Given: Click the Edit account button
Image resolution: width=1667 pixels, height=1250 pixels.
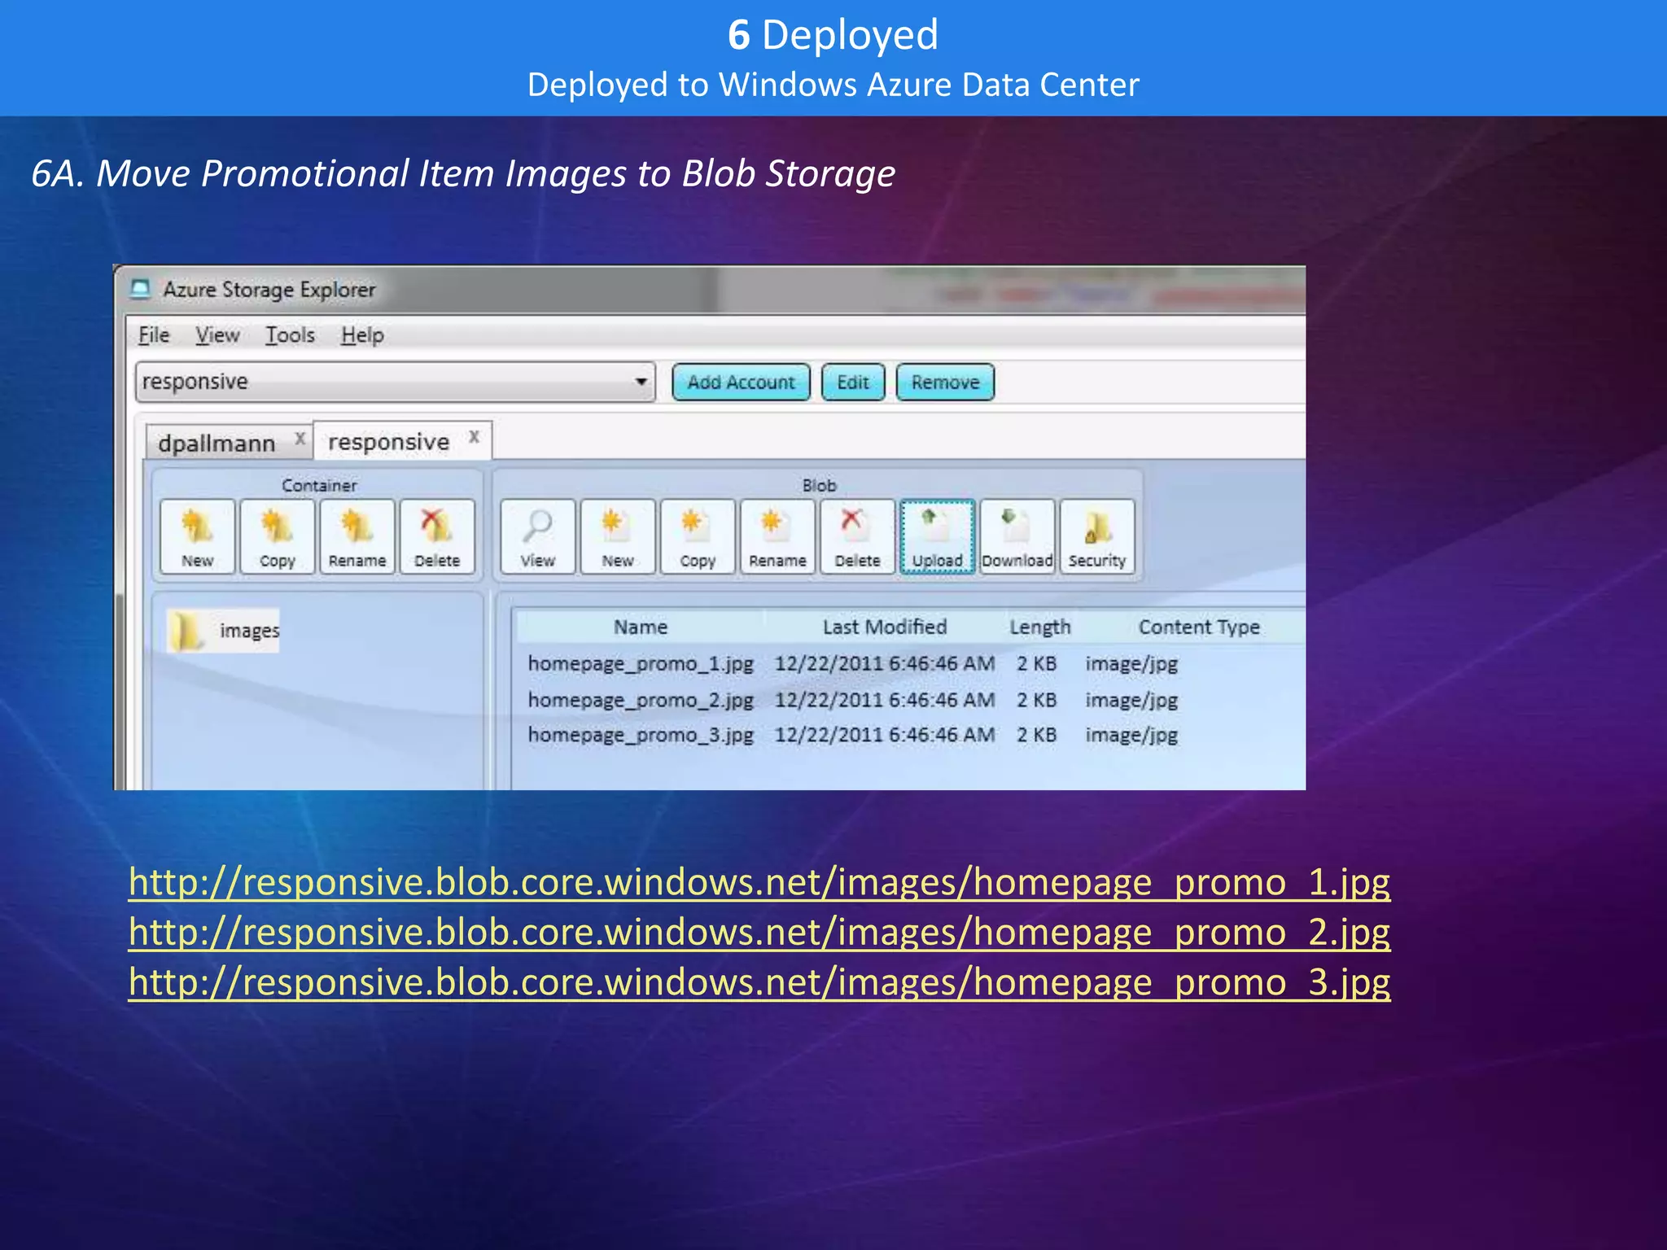Looking at the screenshot, I should (853, 382).
